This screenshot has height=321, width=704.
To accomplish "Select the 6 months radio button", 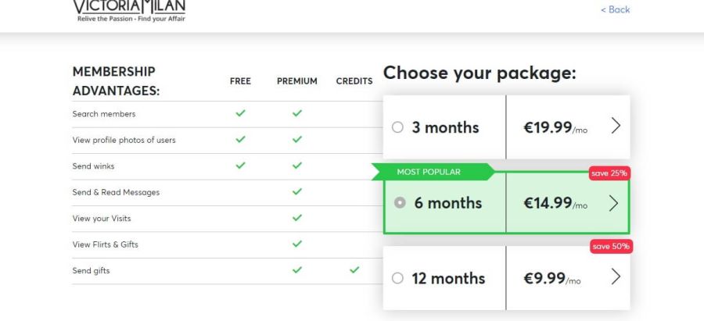I will click(400, 203).
